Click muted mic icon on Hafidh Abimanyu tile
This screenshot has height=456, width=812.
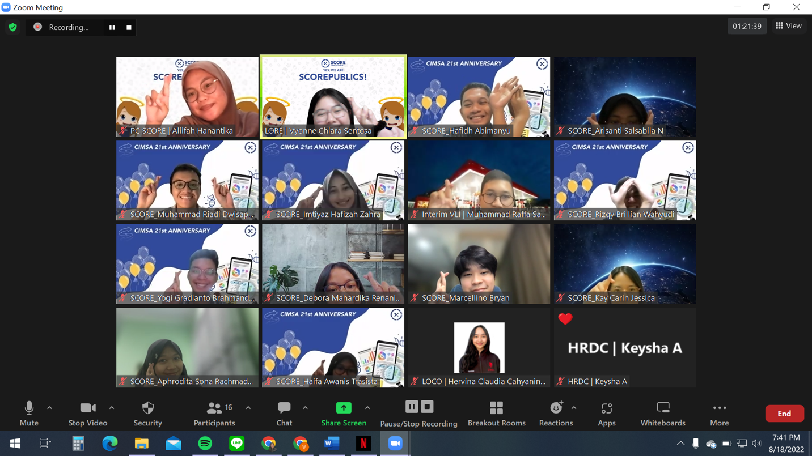click(x=415, y=131)
